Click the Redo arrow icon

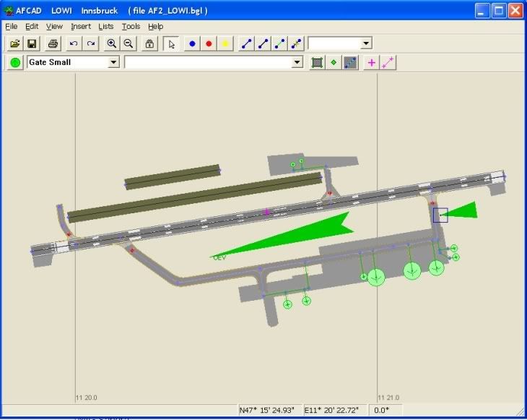tap(91, 43)
